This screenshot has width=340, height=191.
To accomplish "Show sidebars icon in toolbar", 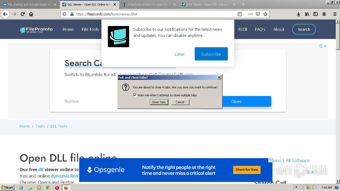I will coord(316,14).
